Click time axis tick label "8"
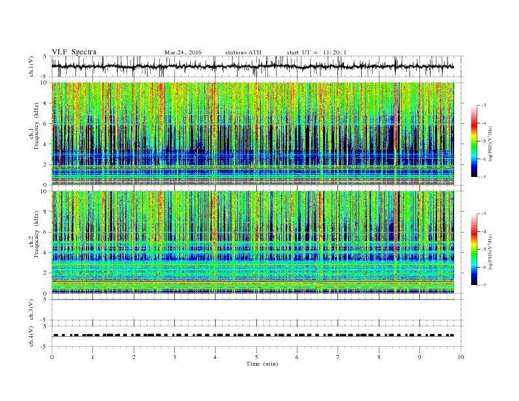 [x=379, y=357]
